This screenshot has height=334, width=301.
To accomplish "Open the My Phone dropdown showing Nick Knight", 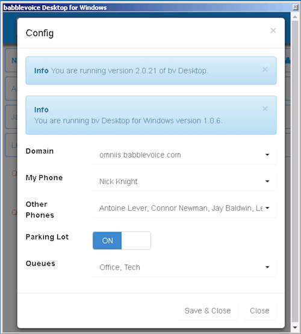I will click(x=184, y=182).
